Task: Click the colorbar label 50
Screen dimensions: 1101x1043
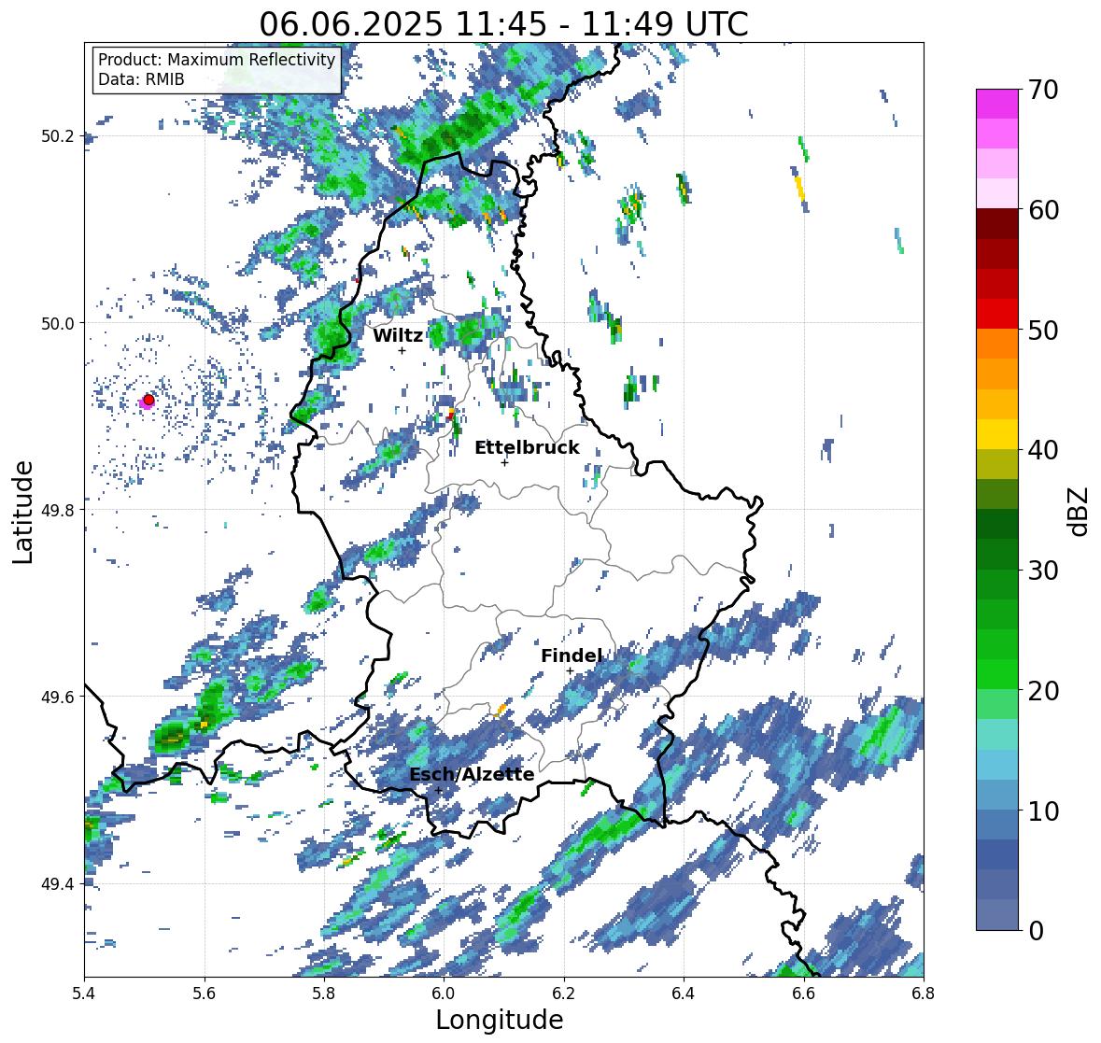Action: 1043,330
